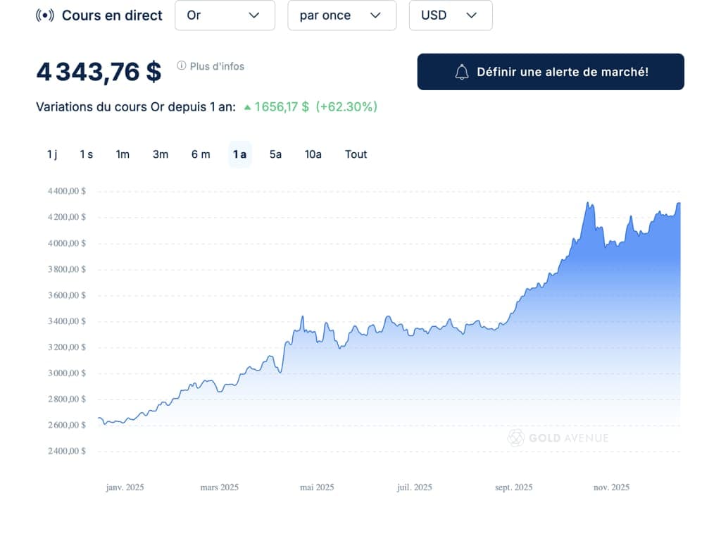
Task: Click the info circle icon near the price
Action: tap(182, 66)
